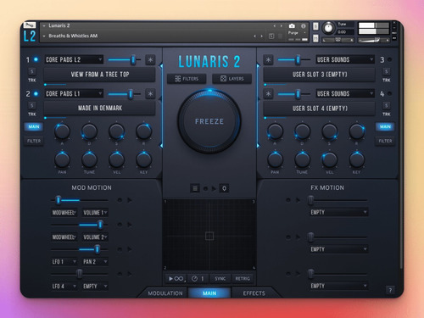Click record dot of first Mod Motion slider

click(x=120, y=200)
